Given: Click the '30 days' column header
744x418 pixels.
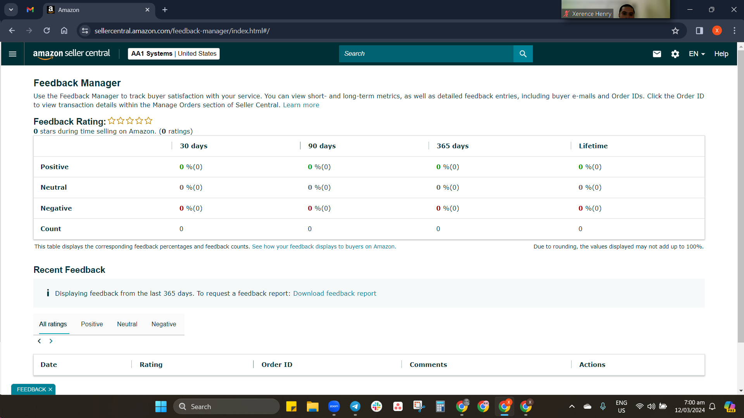Looking at the screenshot, I should (194, 146).
